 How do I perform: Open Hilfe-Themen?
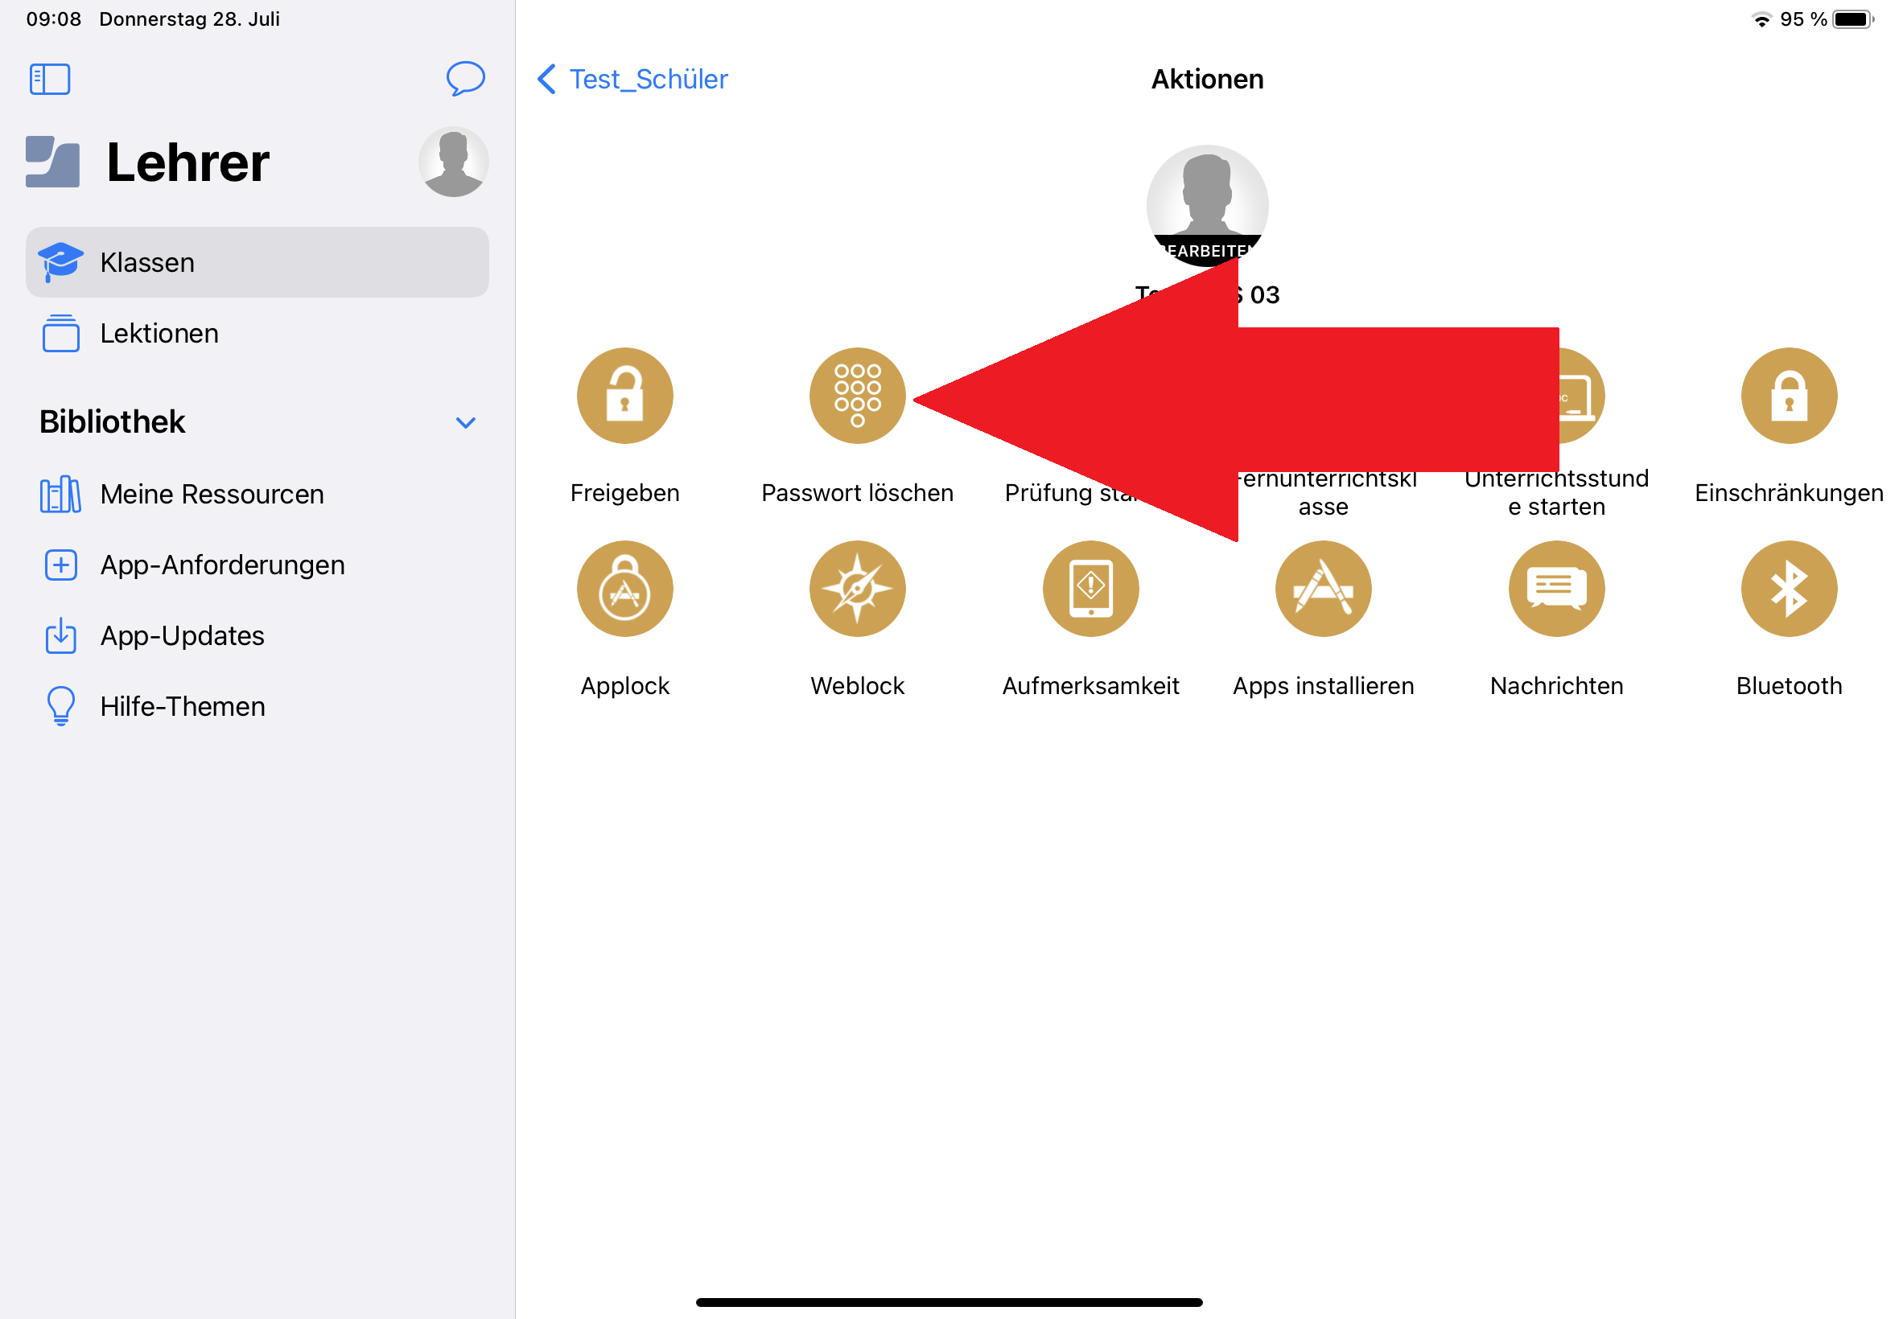pyautogui.click(x=257, y=707)
